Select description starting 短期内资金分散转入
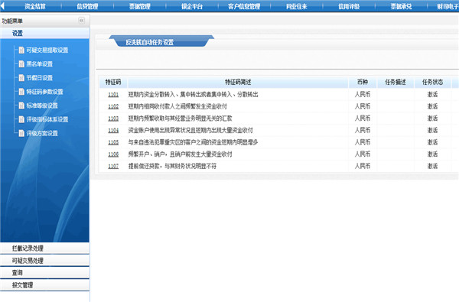Image resolution: width=459 pixels, height=302 pixels. pos(194,94)
